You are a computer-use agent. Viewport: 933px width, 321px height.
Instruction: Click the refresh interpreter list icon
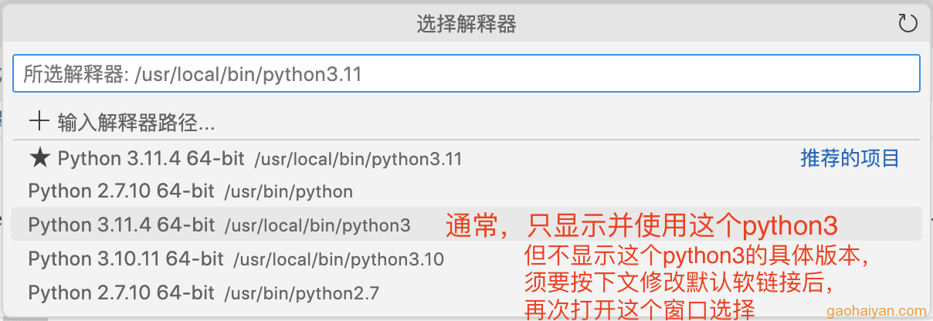pos(908,24)
